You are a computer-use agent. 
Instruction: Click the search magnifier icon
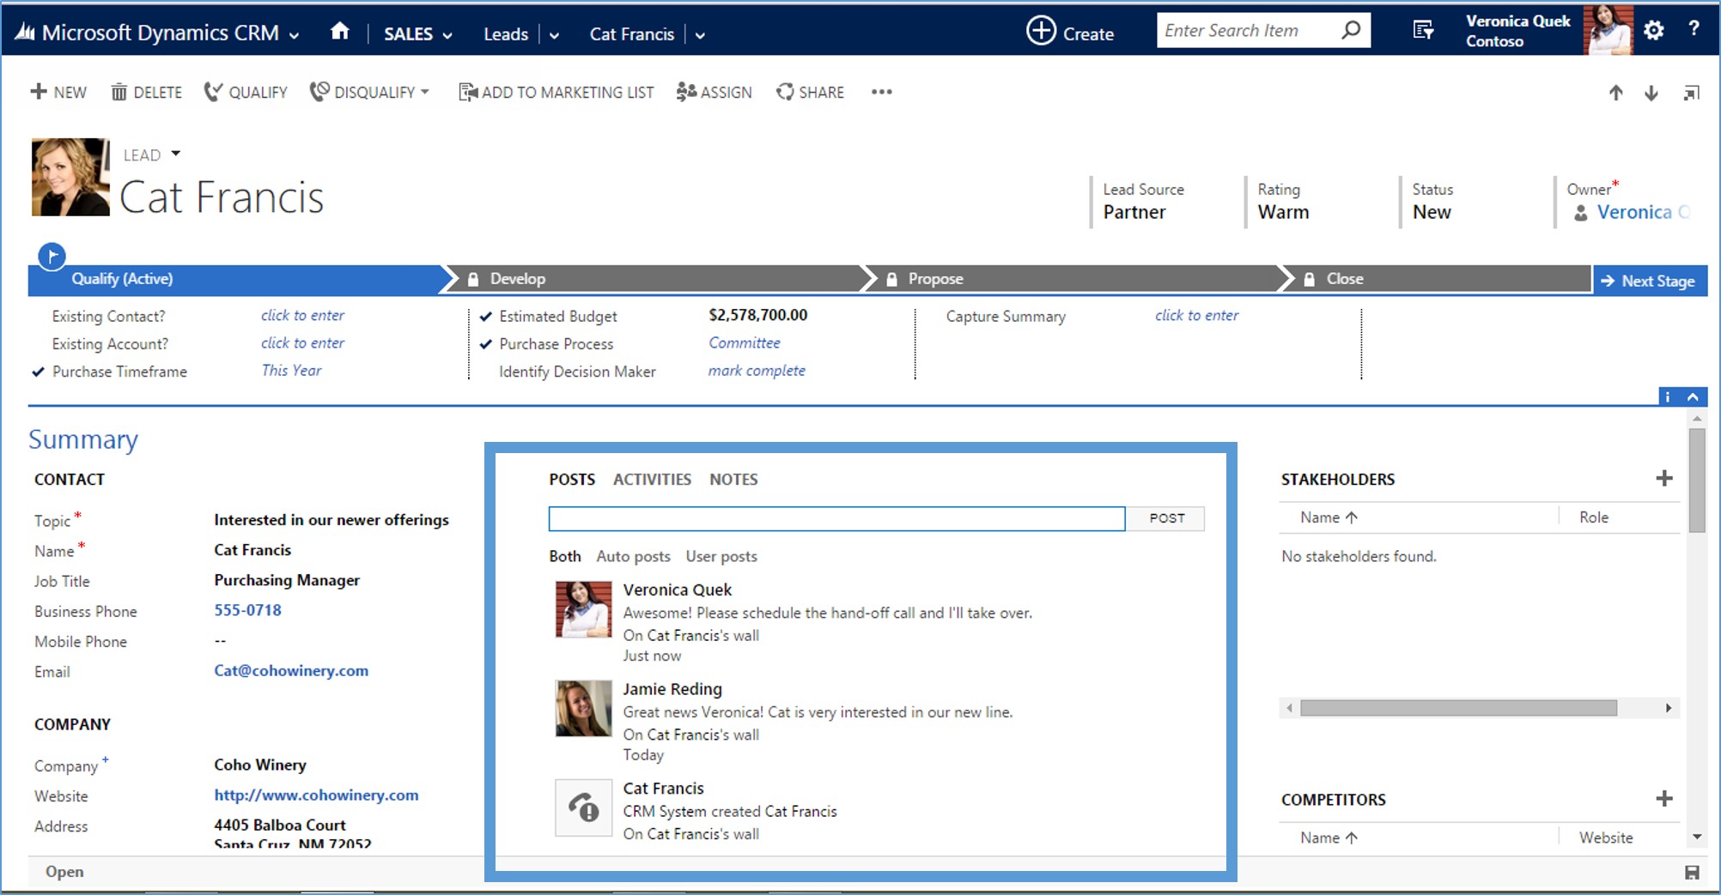click(x=1351, y=31)
